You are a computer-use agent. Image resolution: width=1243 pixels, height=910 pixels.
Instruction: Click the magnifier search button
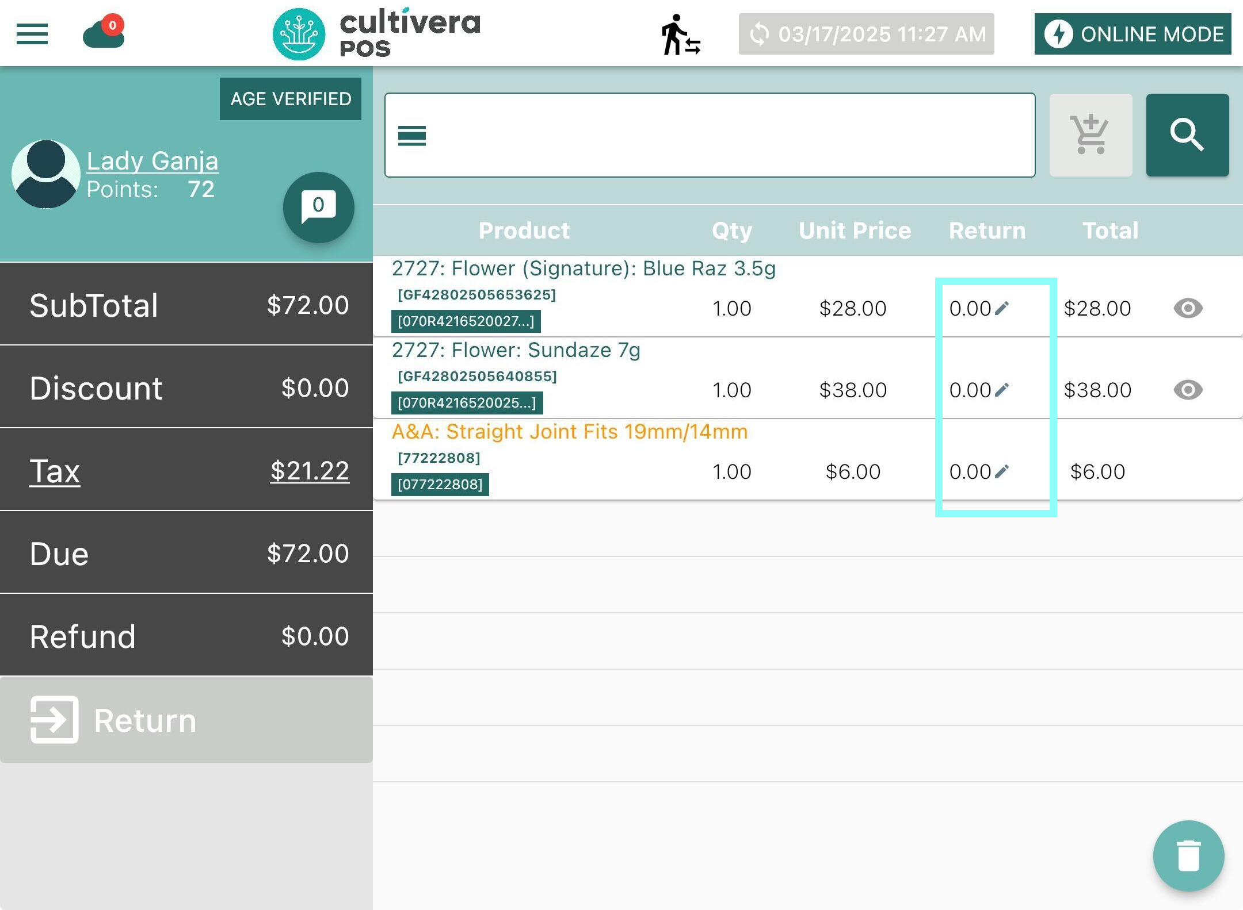1187,135
